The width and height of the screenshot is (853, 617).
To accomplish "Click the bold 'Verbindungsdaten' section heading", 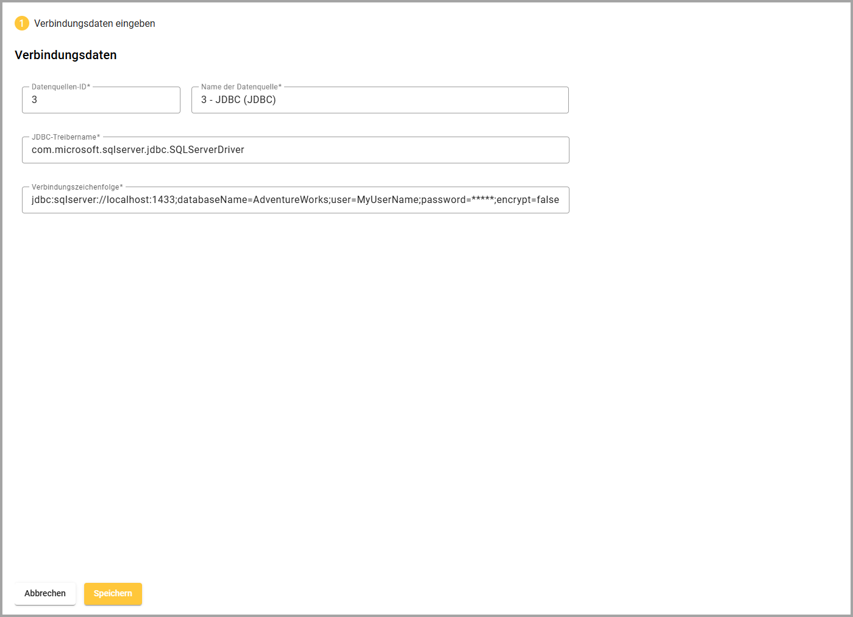I will [66, 55].
